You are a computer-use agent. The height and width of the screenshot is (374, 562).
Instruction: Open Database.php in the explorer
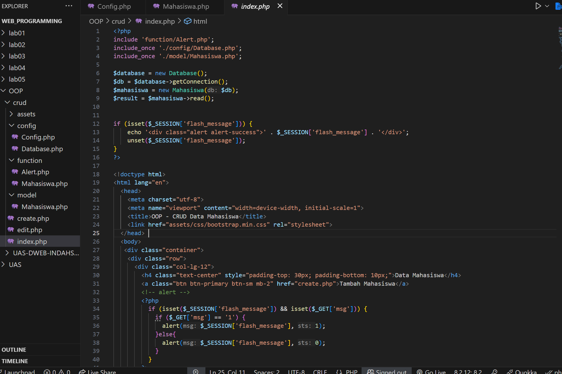coord(42,149)
